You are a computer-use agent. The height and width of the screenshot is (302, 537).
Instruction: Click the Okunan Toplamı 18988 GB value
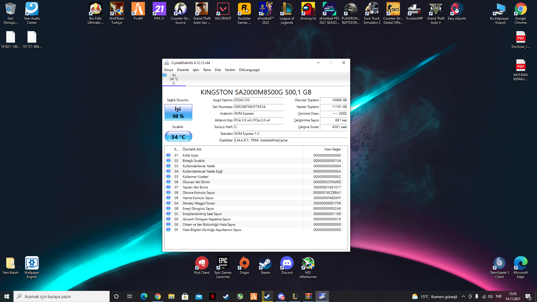pyautogui.click(x=334, y=100)
